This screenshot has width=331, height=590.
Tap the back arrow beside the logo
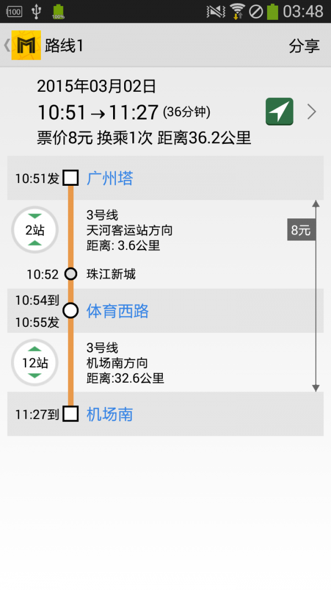coord(7,45)
